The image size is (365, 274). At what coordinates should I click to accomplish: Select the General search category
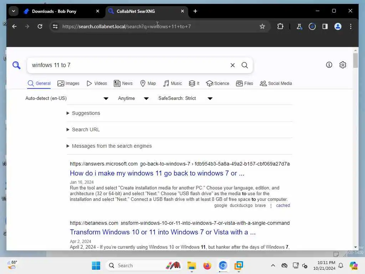tap(39, 83)
